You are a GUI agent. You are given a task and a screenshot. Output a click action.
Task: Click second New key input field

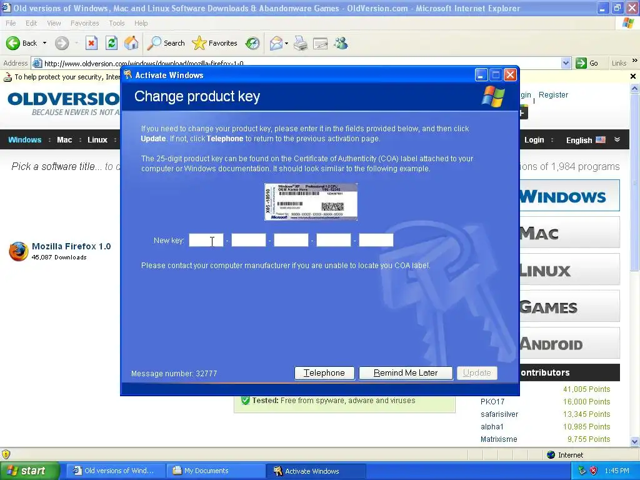click(249, 240)
